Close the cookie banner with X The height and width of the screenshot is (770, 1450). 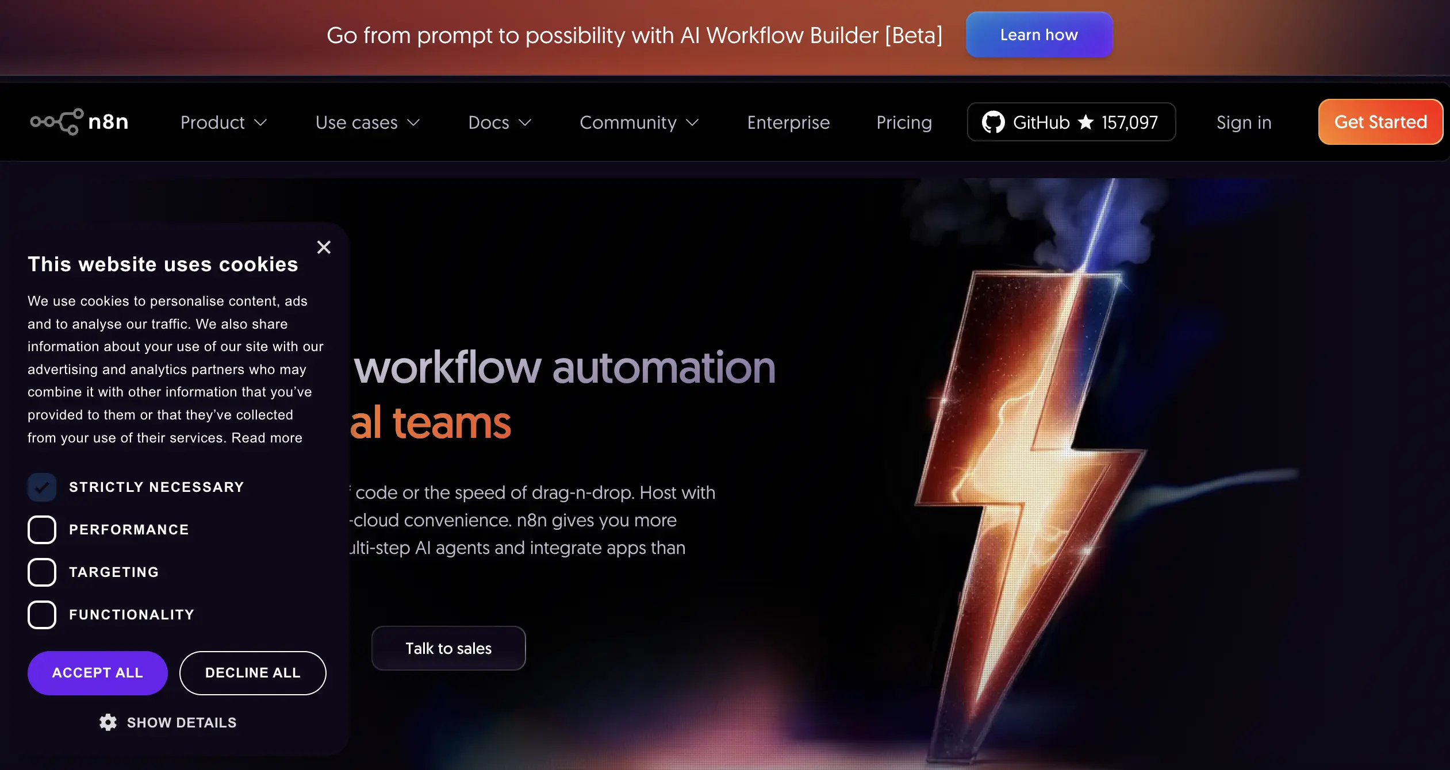click(x=324, y=247)
